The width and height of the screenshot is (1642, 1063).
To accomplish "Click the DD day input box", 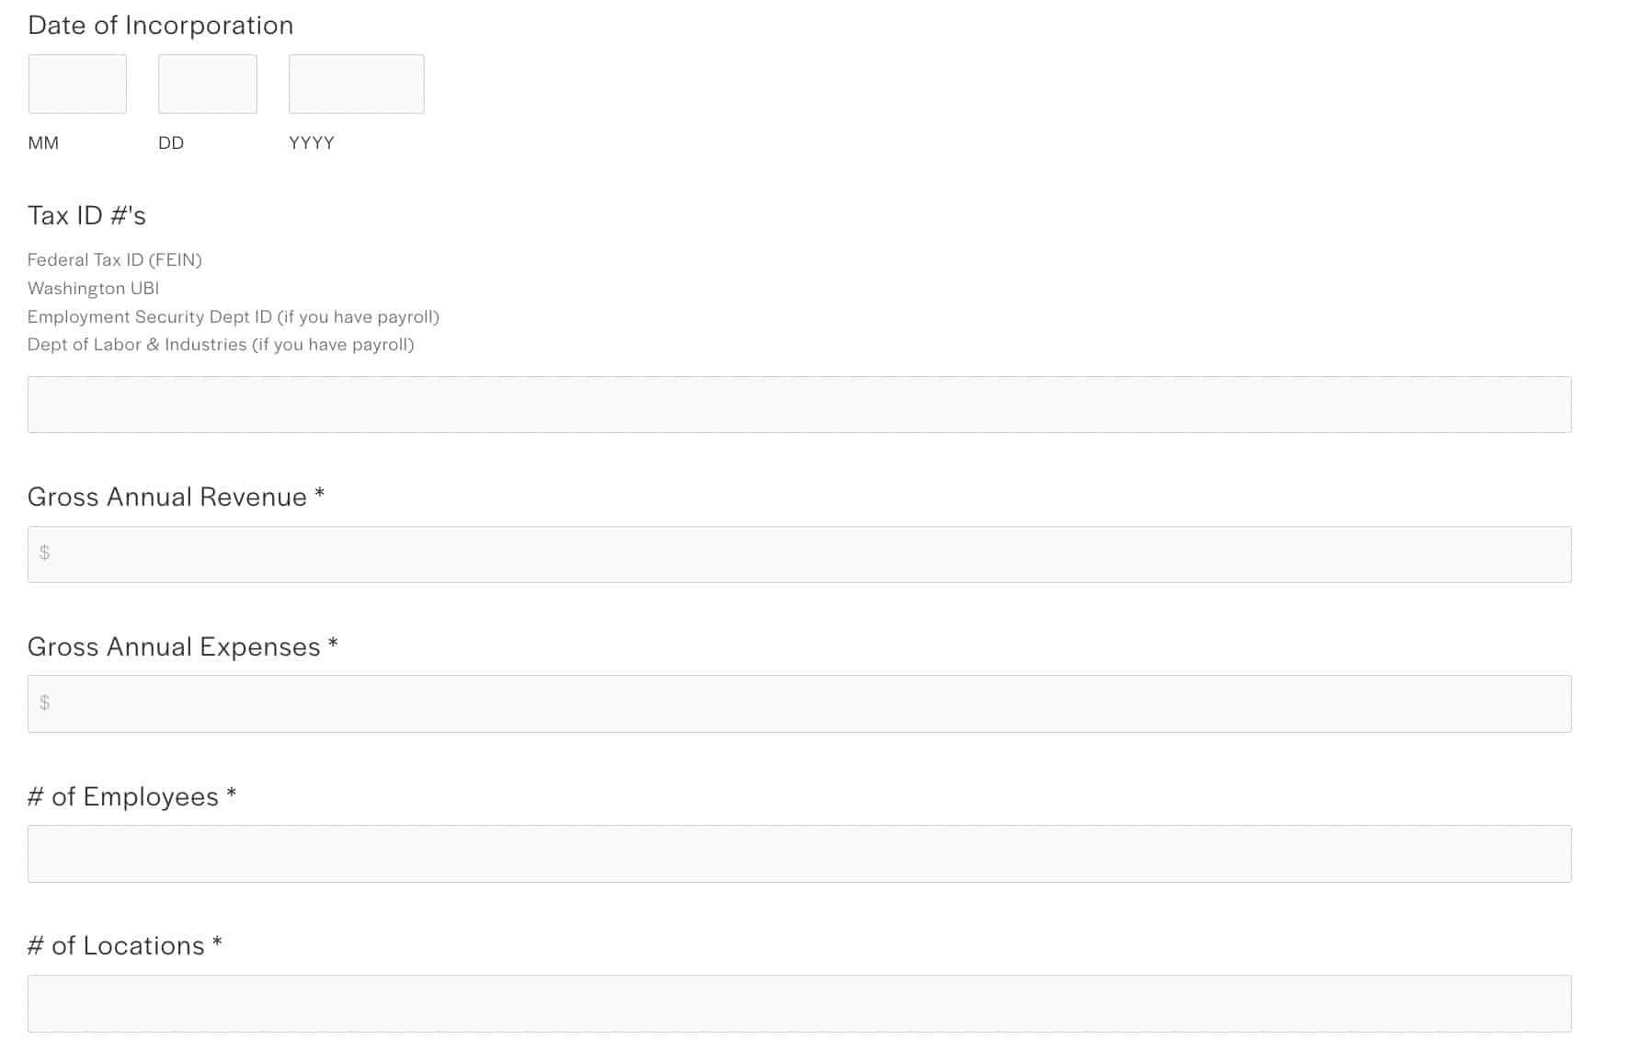I will [208, 84].
